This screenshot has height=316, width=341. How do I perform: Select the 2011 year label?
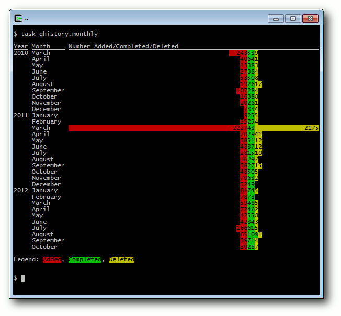[x=21, y=115]
